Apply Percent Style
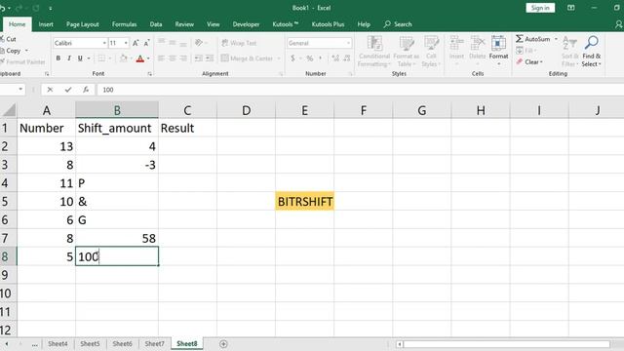Image resolution: width=624 pixels, height=351 pixels. pyautogui.click(x=310, y=58)
